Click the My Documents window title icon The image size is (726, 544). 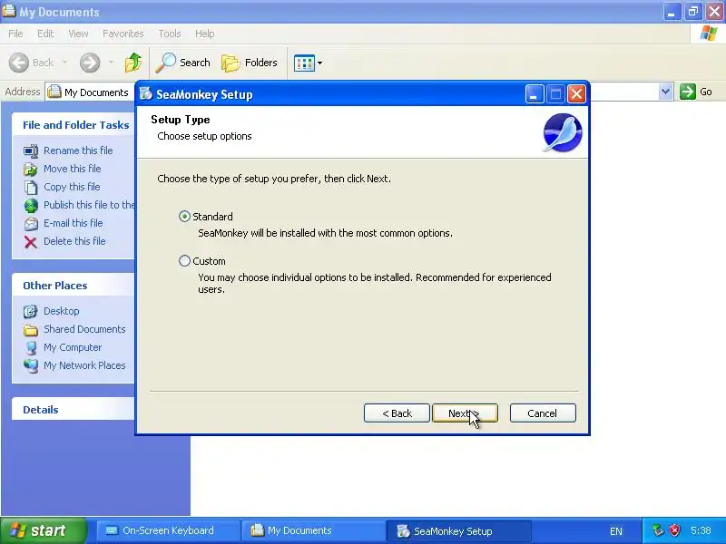click(9, 11)
